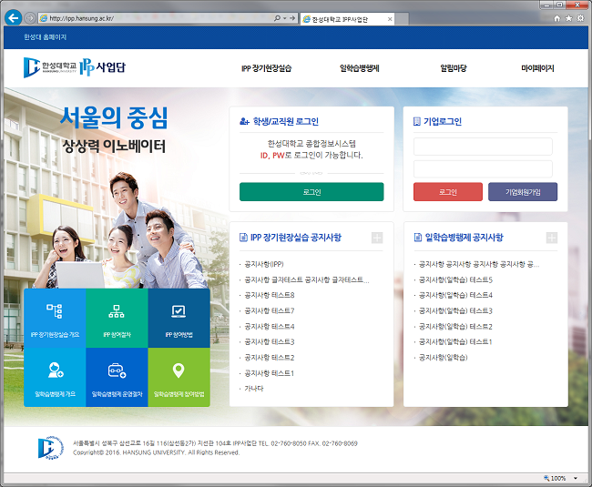Click the plus icon beside IPP 장기현장실습 공지사항
The height and width of the screenshot is (487, 592).
[377, 238]
